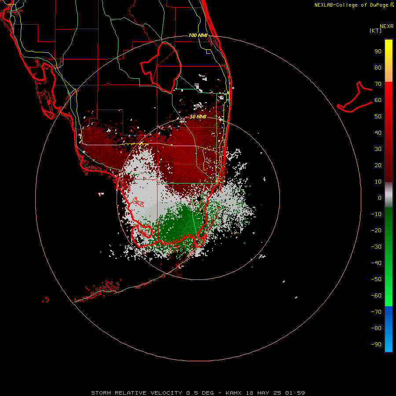Click the -10 value on the velocity scale
This screenshot has width=396, height=396.
click(x=376, y=214)
